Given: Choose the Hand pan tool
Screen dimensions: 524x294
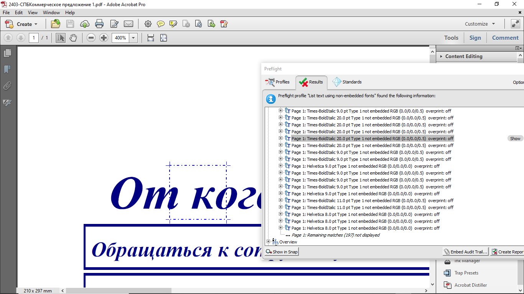Looking at the screenshot, I should coord(73,38).
